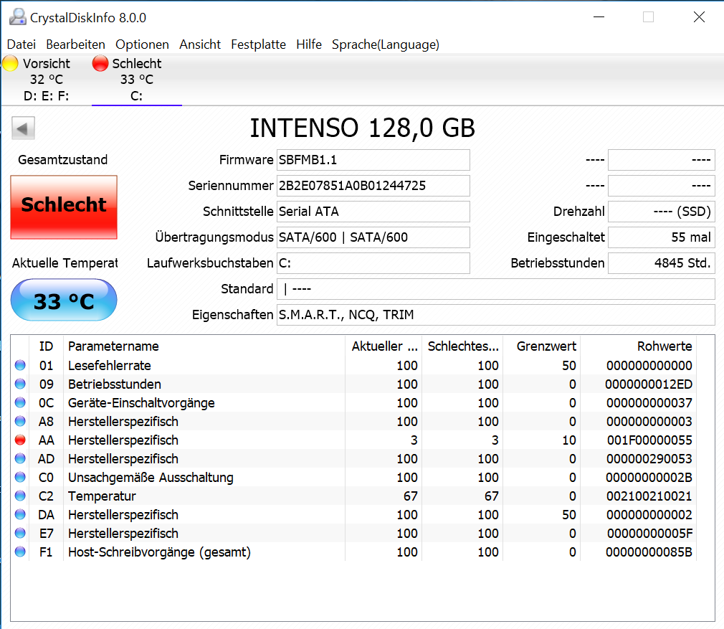Open the Bearbeiten menu
724x629 pixels.
click(x=76, y=44)
